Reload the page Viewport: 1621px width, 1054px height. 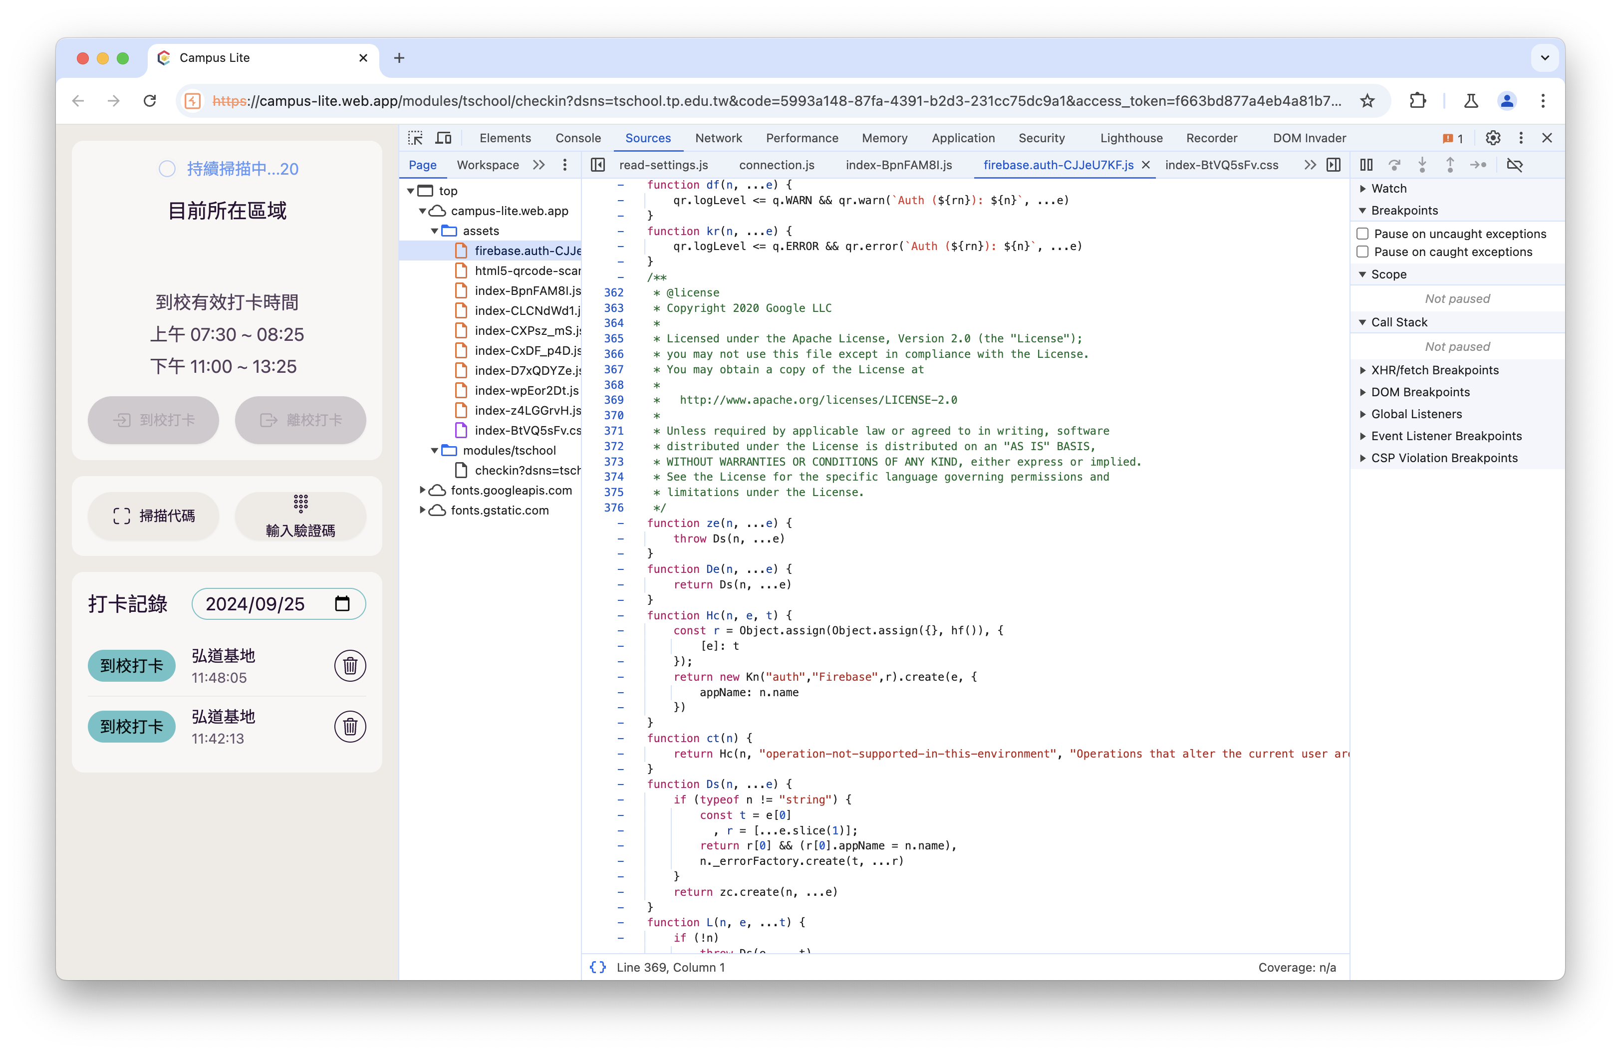click(x=150, y=101)
